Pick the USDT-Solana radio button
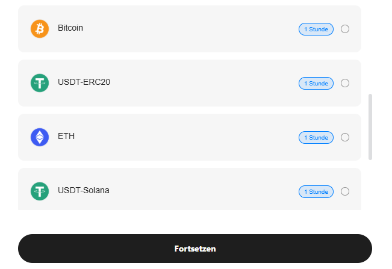 345,191
